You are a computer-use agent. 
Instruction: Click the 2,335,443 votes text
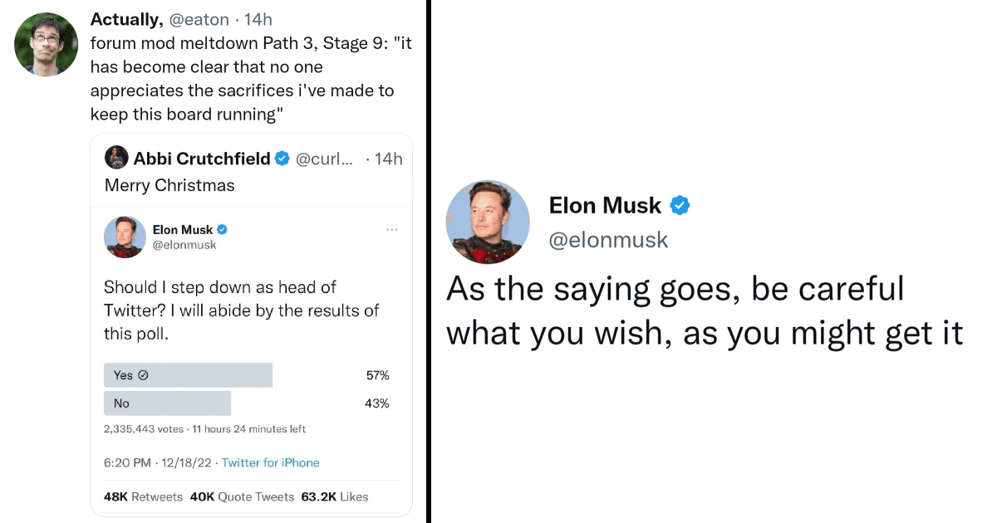[141, 428]
